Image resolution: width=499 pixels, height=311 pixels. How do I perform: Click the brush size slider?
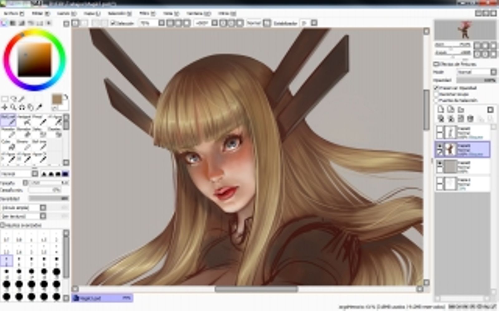[48, 183]
